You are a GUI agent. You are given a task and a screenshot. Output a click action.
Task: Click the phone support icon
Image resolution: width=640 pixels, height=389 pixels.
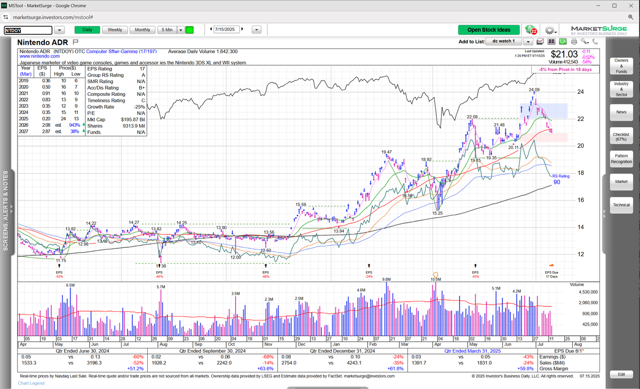click(594, 41)
